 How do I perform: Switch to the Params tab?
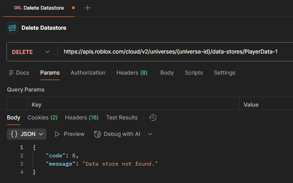click(50, 73)
